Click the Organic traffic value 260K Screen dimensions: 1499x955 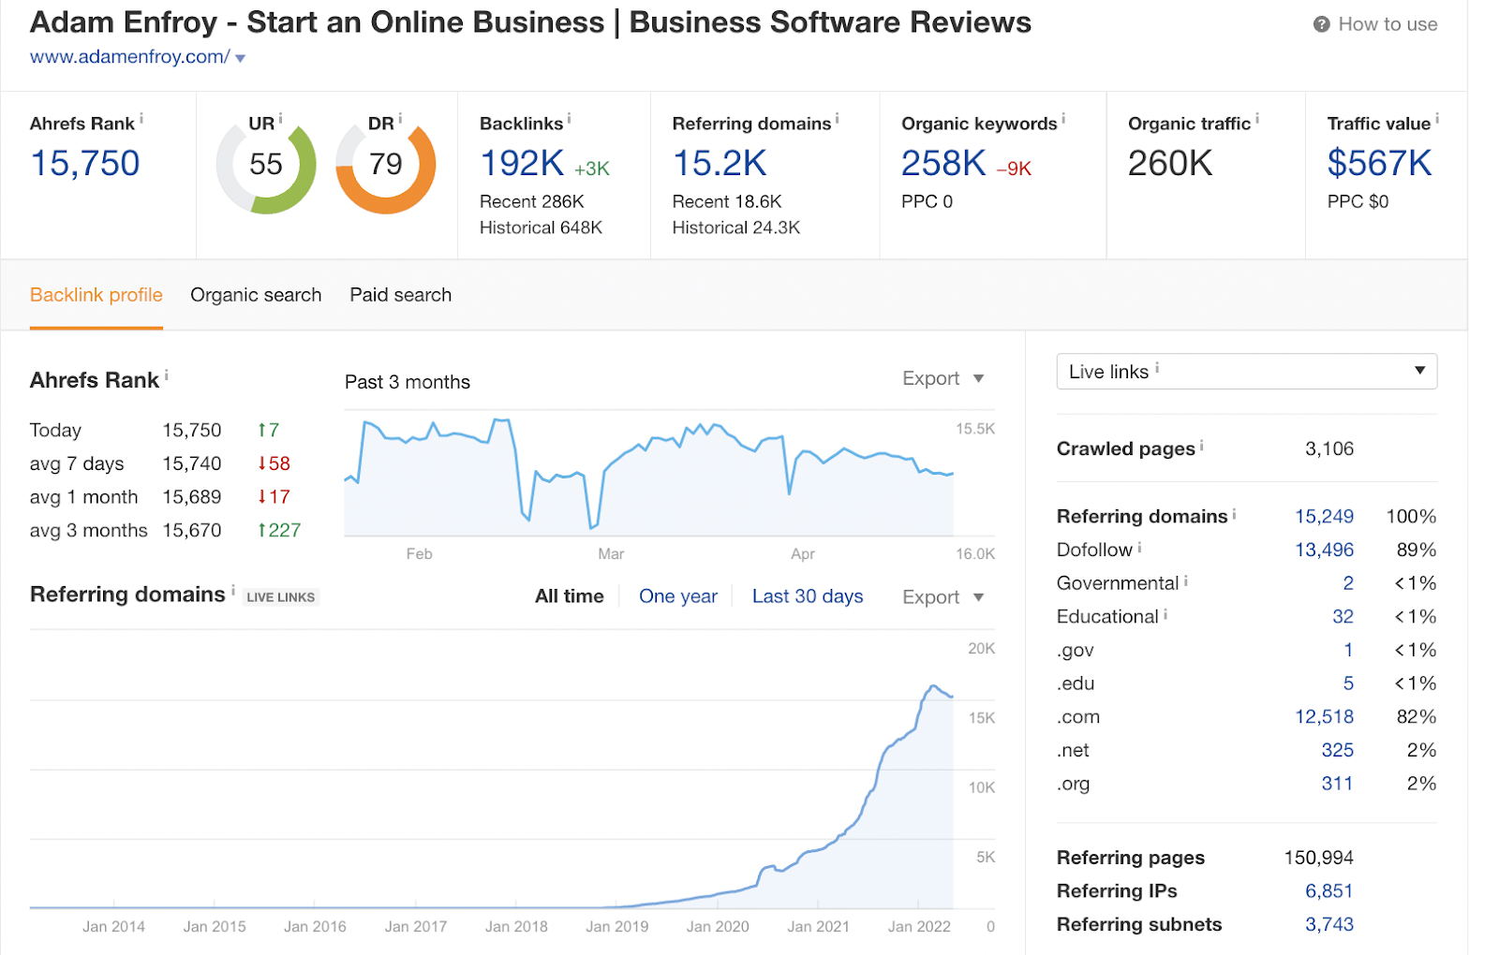(x=1170, y=164)
